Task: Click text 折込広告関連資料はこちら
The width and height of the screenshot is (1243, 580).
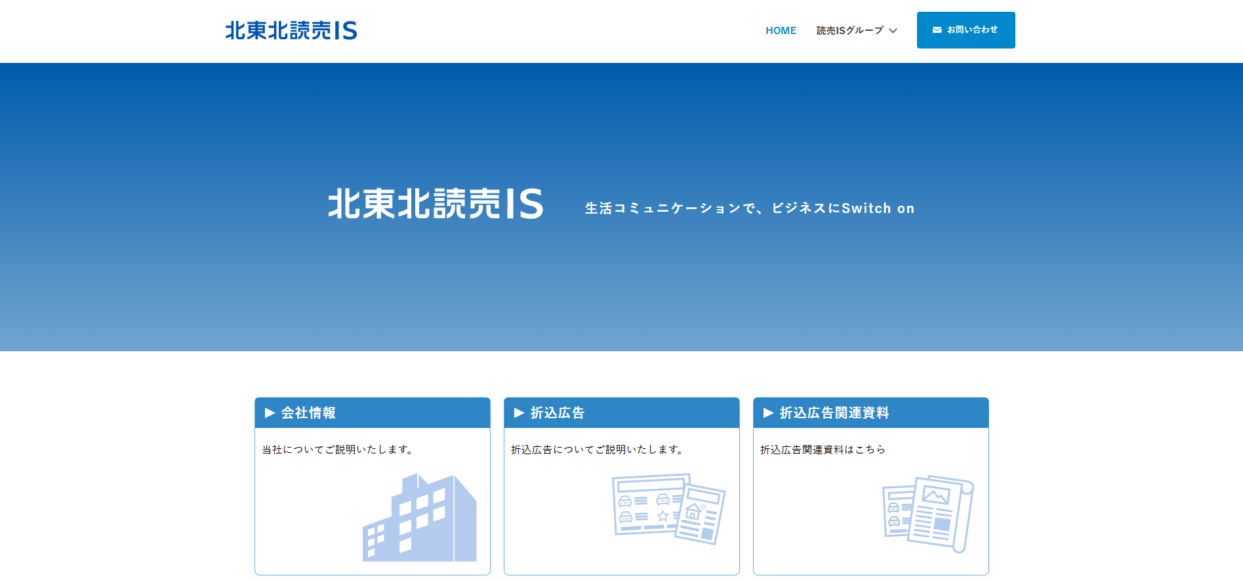Action: 823,450
